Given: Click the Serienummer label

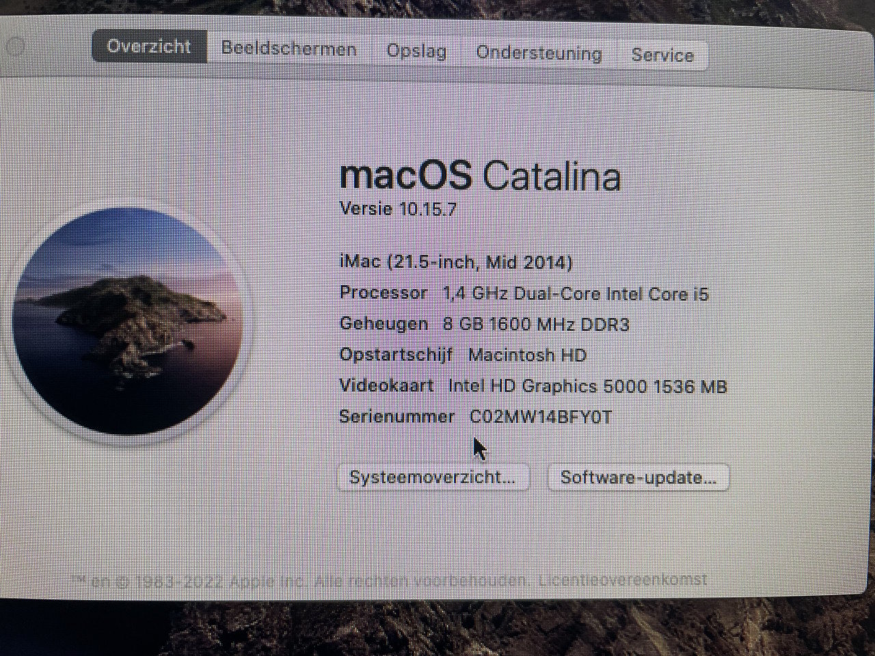Looking at the screenshot, I should [396, 416].
